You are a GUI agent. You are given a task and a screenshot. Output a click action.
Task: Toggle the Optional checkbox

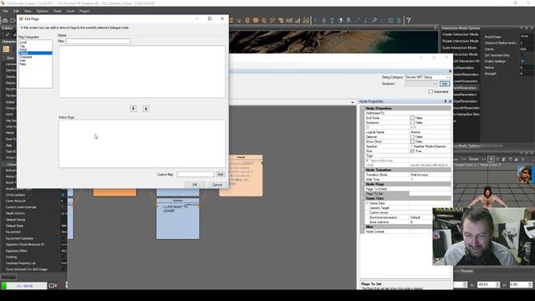pyautogui.click(x=412, y=137)
